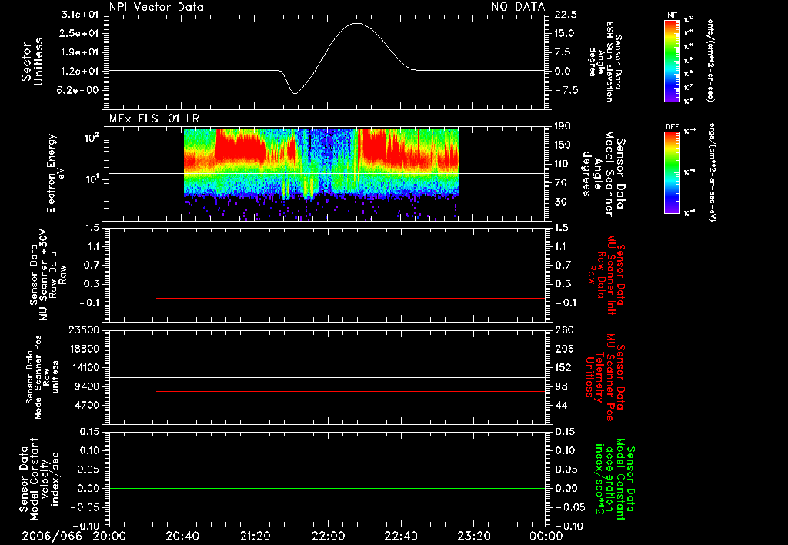Click the '190' scanner angle tick label
This screenshot has width=788, height=545.
tap(564, 126)
